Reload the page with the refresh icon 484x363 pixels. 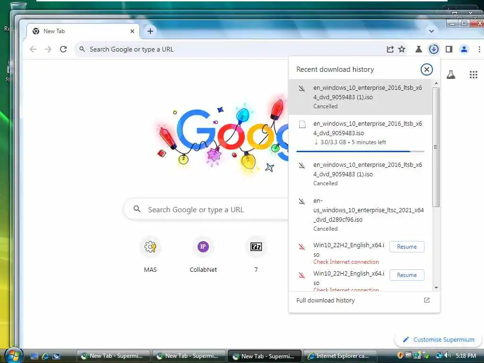[x=63, y=49]
